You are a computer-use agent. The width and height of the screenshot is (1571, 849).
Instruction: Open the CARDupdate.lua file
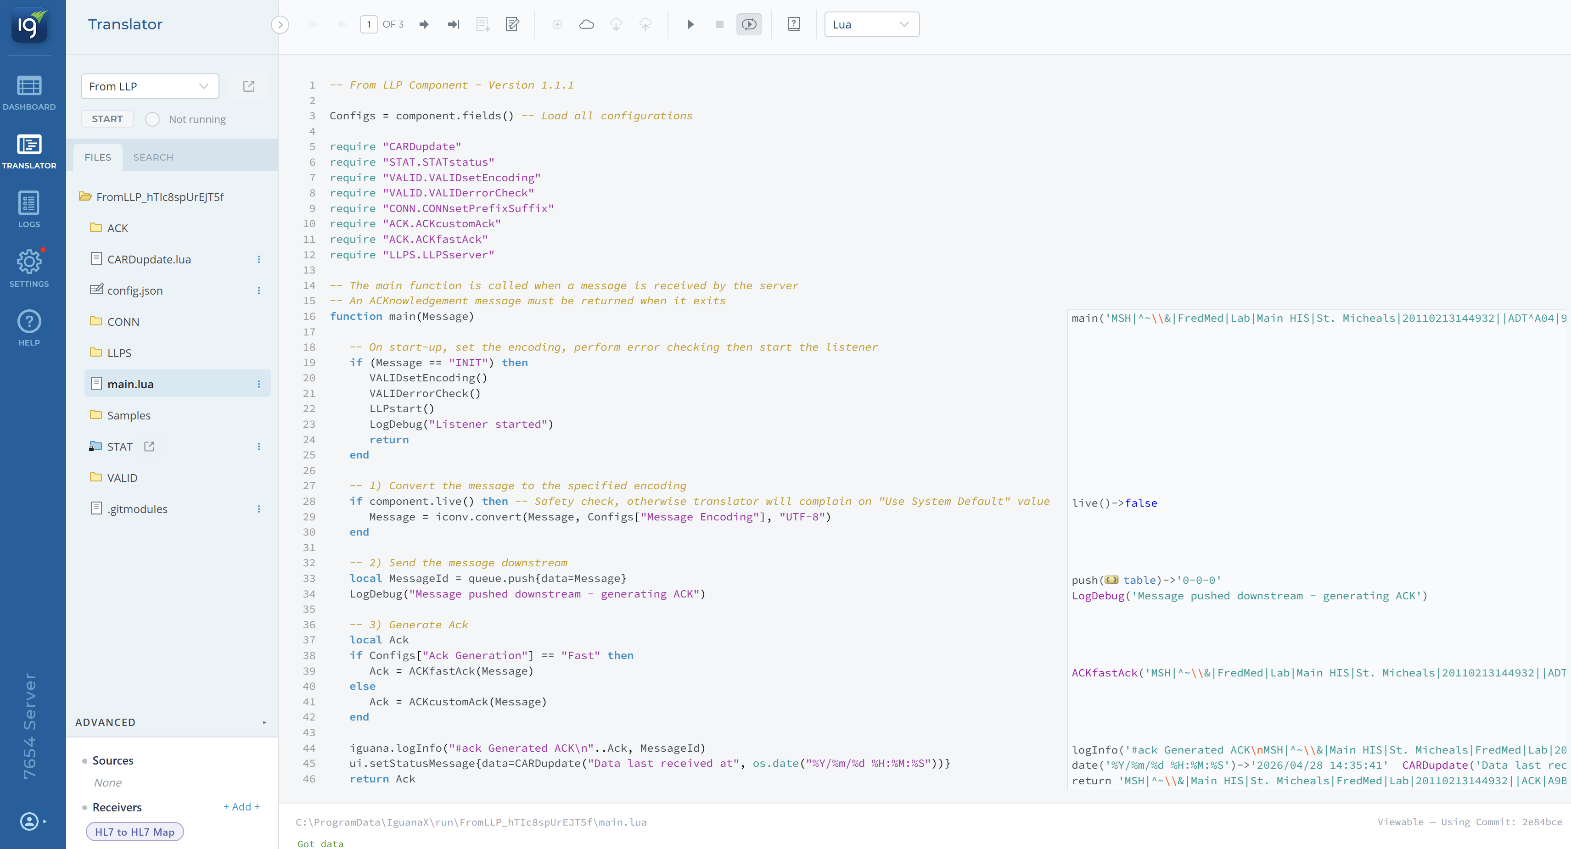pos(141,259)
